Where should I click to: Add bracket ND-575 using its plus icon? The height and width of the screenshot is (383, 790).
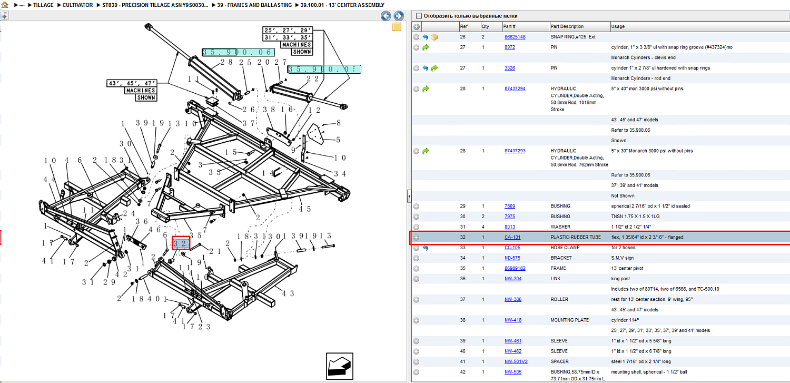416,258
